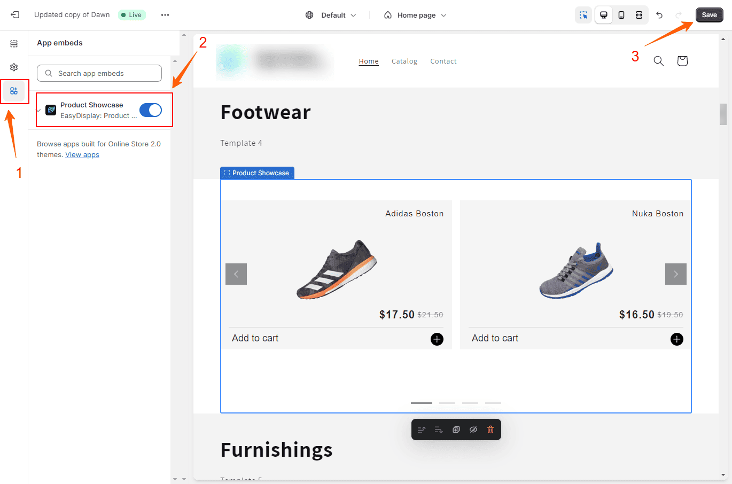Turn off the Product Showcase embed toggle
Viewport: 732px width, 484px height.
151,110
